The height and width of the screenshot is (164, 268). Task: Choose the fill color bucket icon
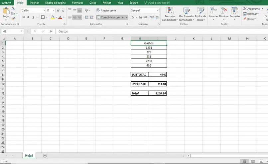(53, 17)
